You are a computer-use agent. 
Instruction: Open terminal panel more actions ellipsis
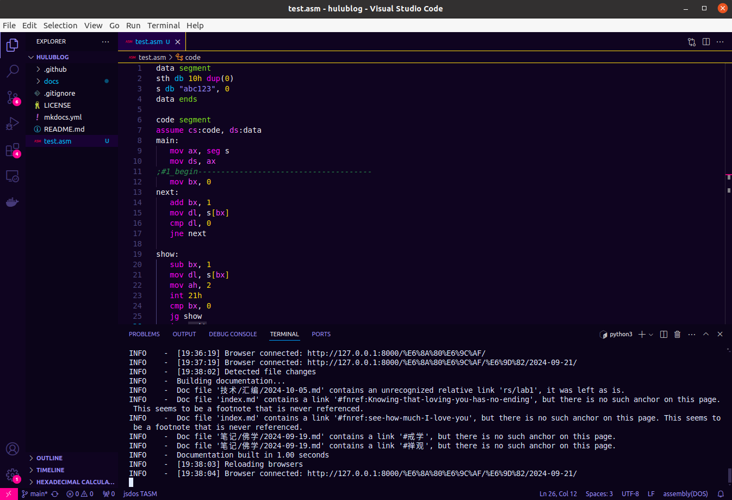point(692,335)
